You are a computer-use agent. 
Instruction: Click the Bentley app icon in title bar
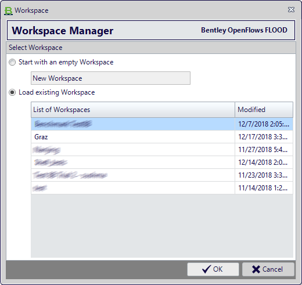coord(8,10)
